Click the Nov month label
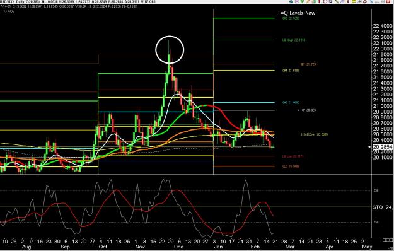The height and width of the screenshot is (251, 394). pyautogui.click(x=140, y=247)
